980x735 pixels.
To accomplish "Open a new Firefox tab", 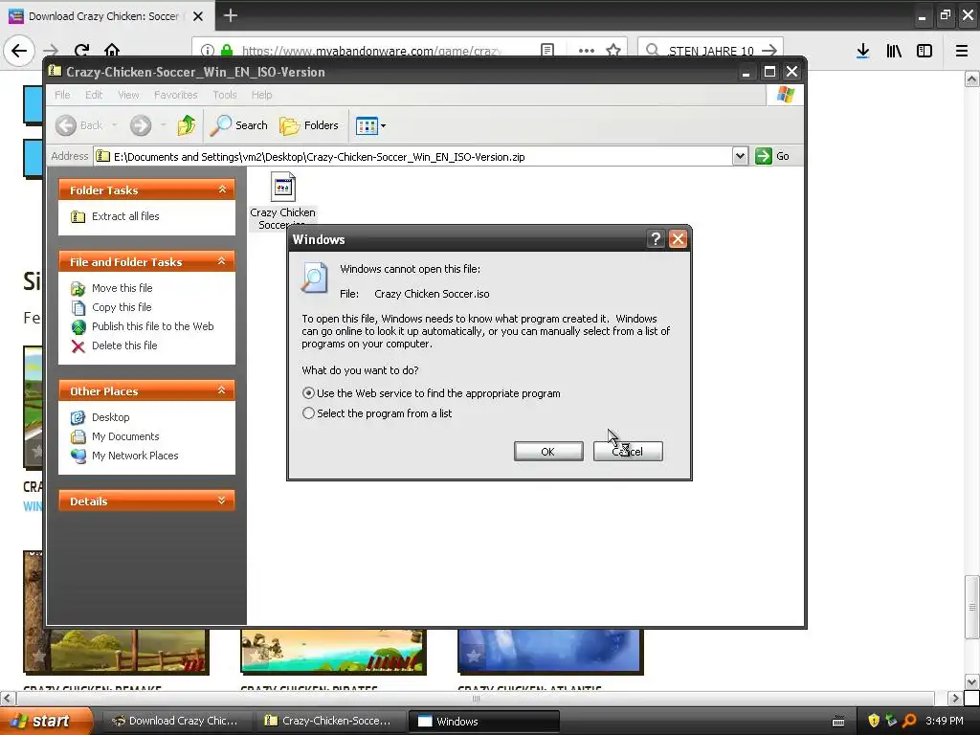I will tap(230, 15).
